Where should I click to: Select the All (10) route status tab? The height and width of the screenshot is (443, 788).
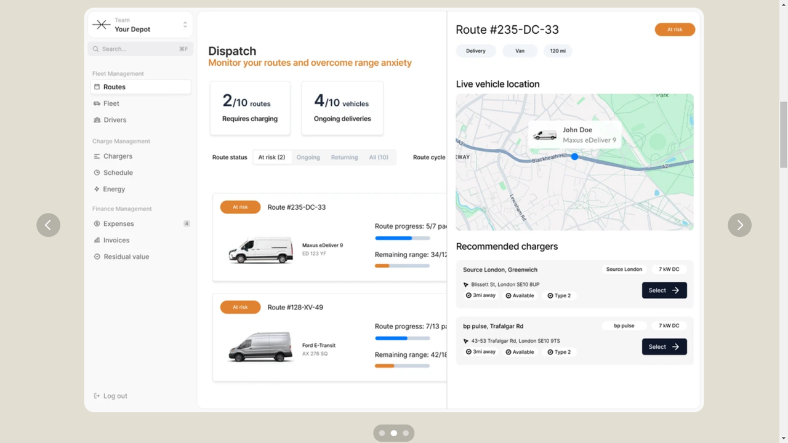pyautogui.click(x=379, y=158)
